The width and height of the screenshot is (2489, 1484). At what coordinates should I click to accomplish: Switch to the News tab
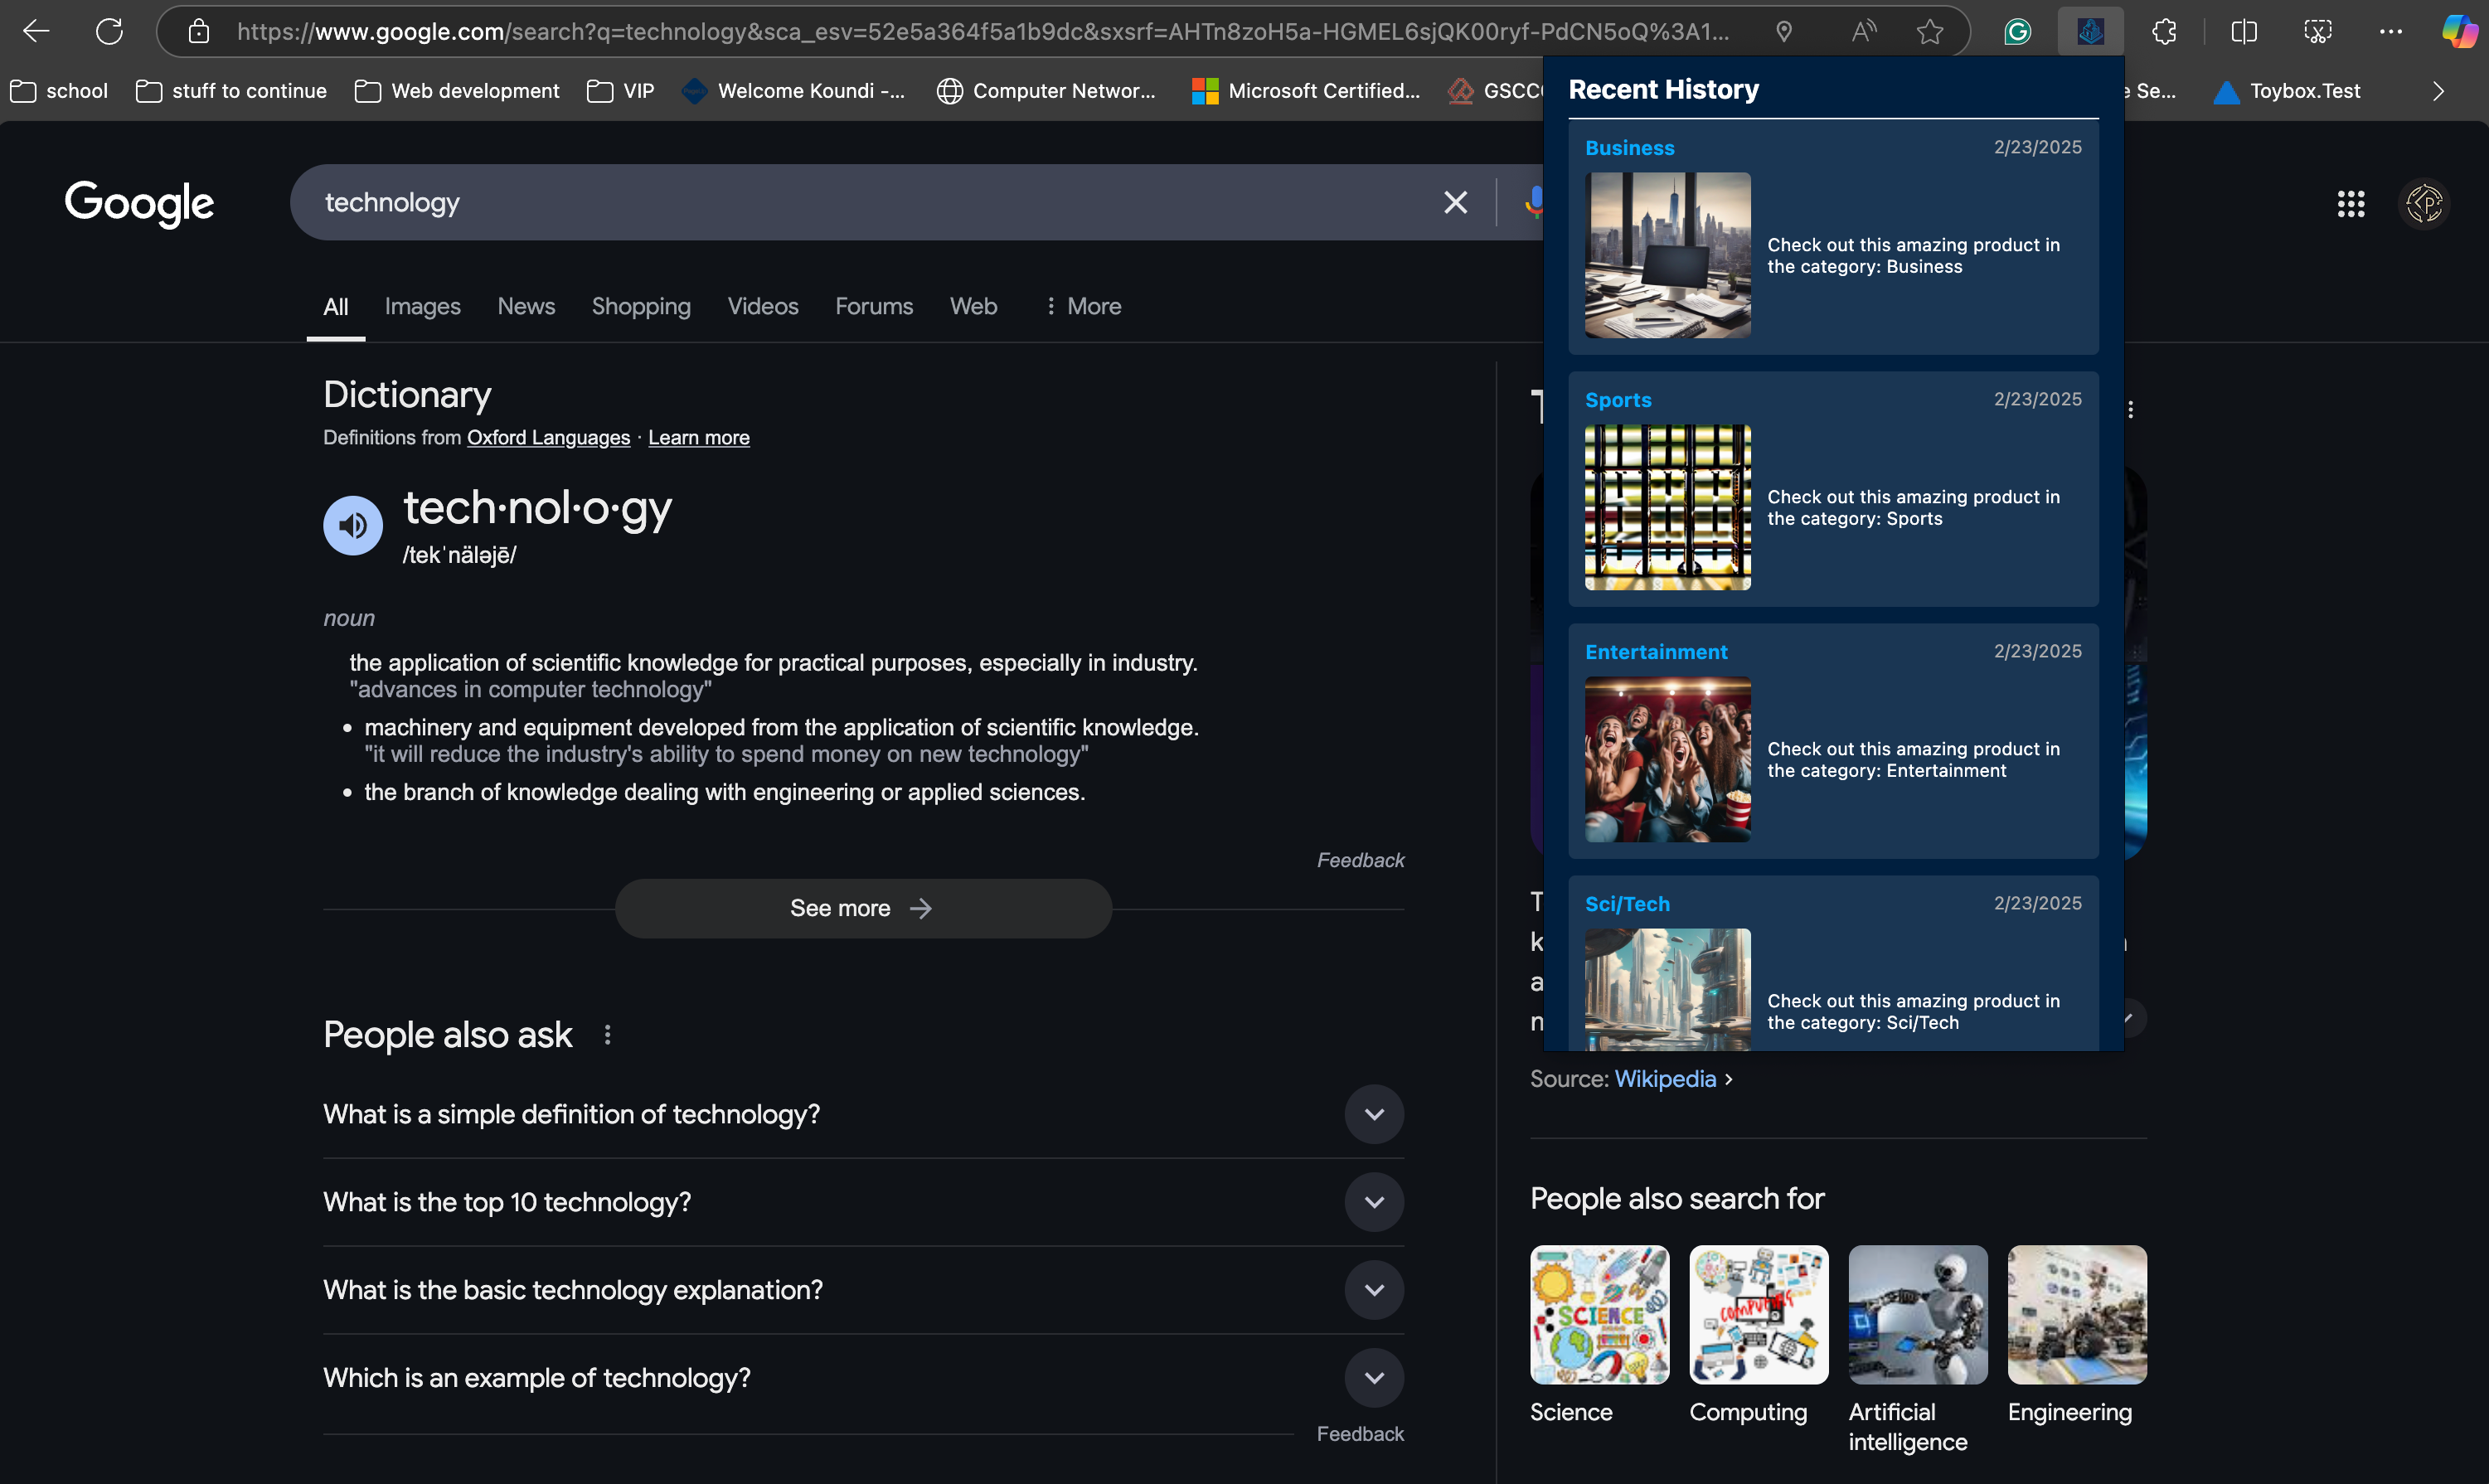526,307
